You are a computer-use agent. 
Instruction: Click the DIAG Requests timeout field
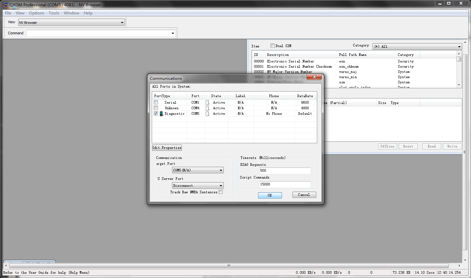(285, 171)
